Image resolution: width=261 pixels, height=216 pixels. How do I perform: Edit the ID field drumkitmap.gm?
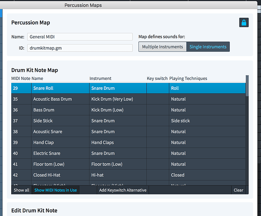point(80,48)
